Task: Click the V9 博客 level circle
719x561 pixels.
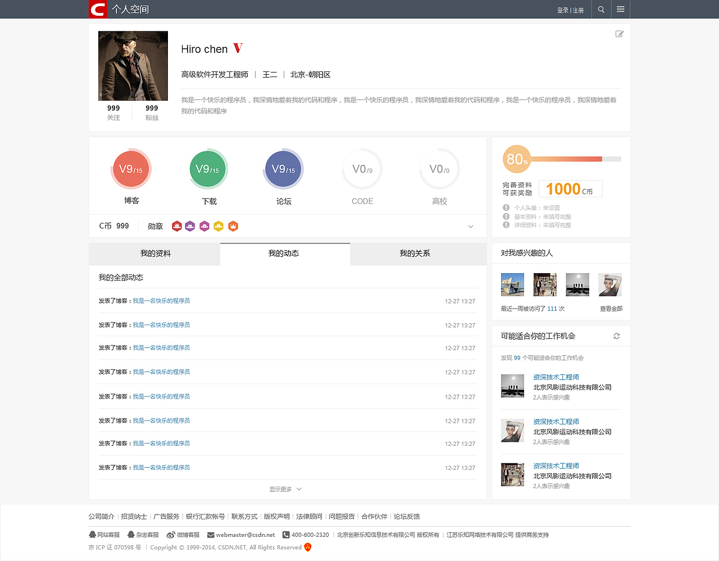Action: pyautogui.click(x=130, y=169)
